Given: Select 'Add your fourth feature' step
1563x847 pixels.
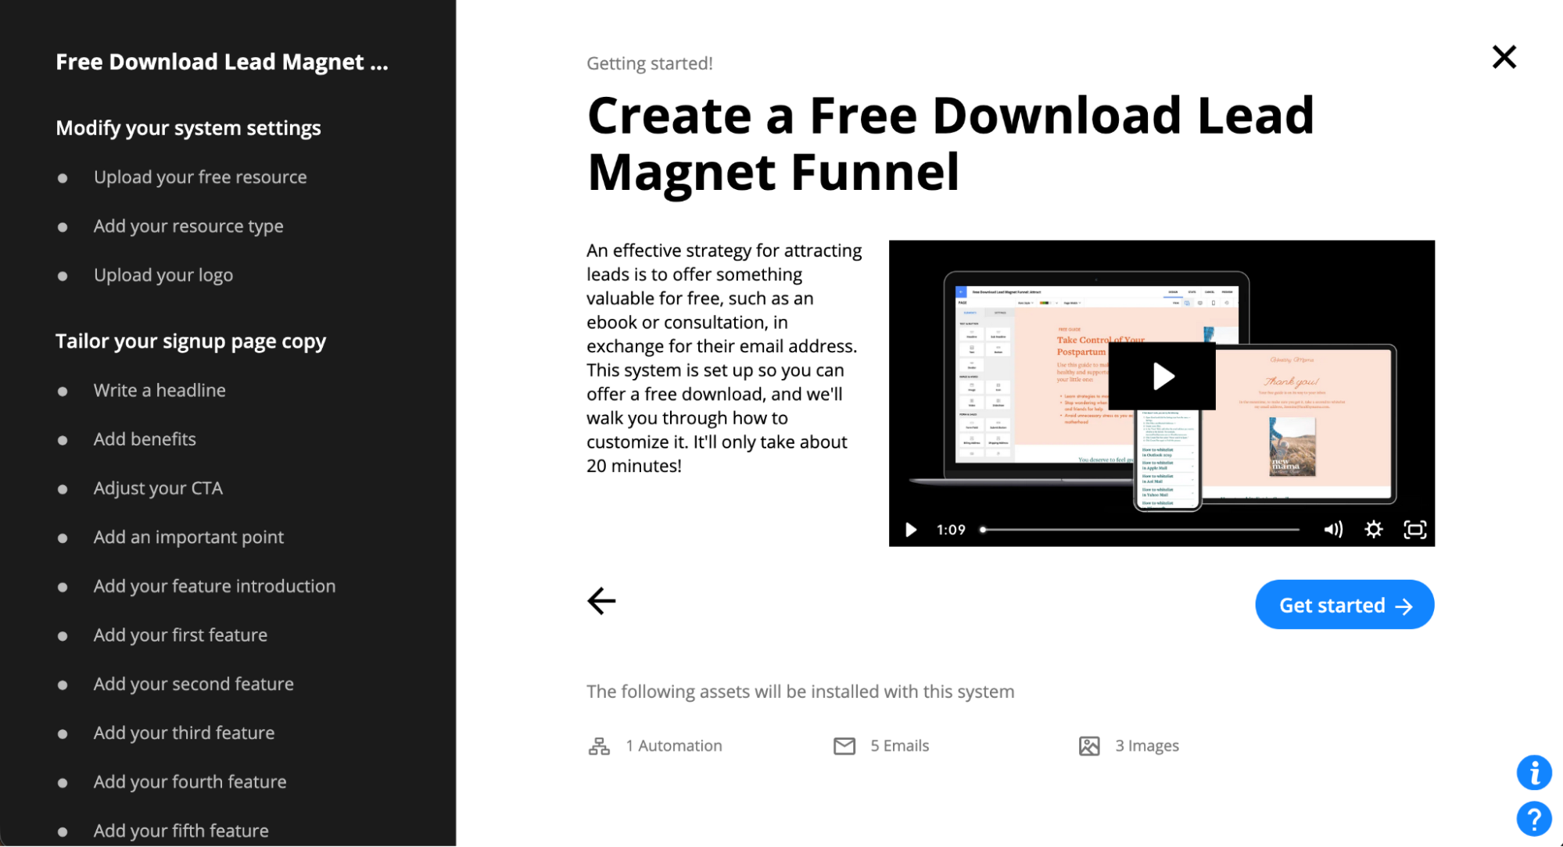Looking at the screenshot, I should coord(190,782).
